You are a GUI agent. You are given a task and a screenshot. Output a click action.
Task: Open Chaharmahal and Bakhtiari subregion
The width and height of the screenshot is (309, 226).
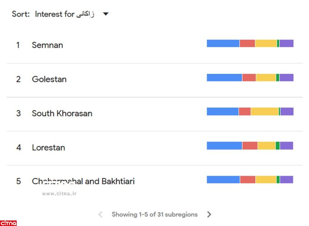tap(83, 181)
